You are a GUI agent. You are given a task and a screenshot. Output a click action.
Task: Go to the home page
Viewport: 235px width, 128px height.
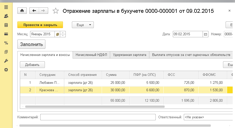pyautogui.click(x=22, y=10)
